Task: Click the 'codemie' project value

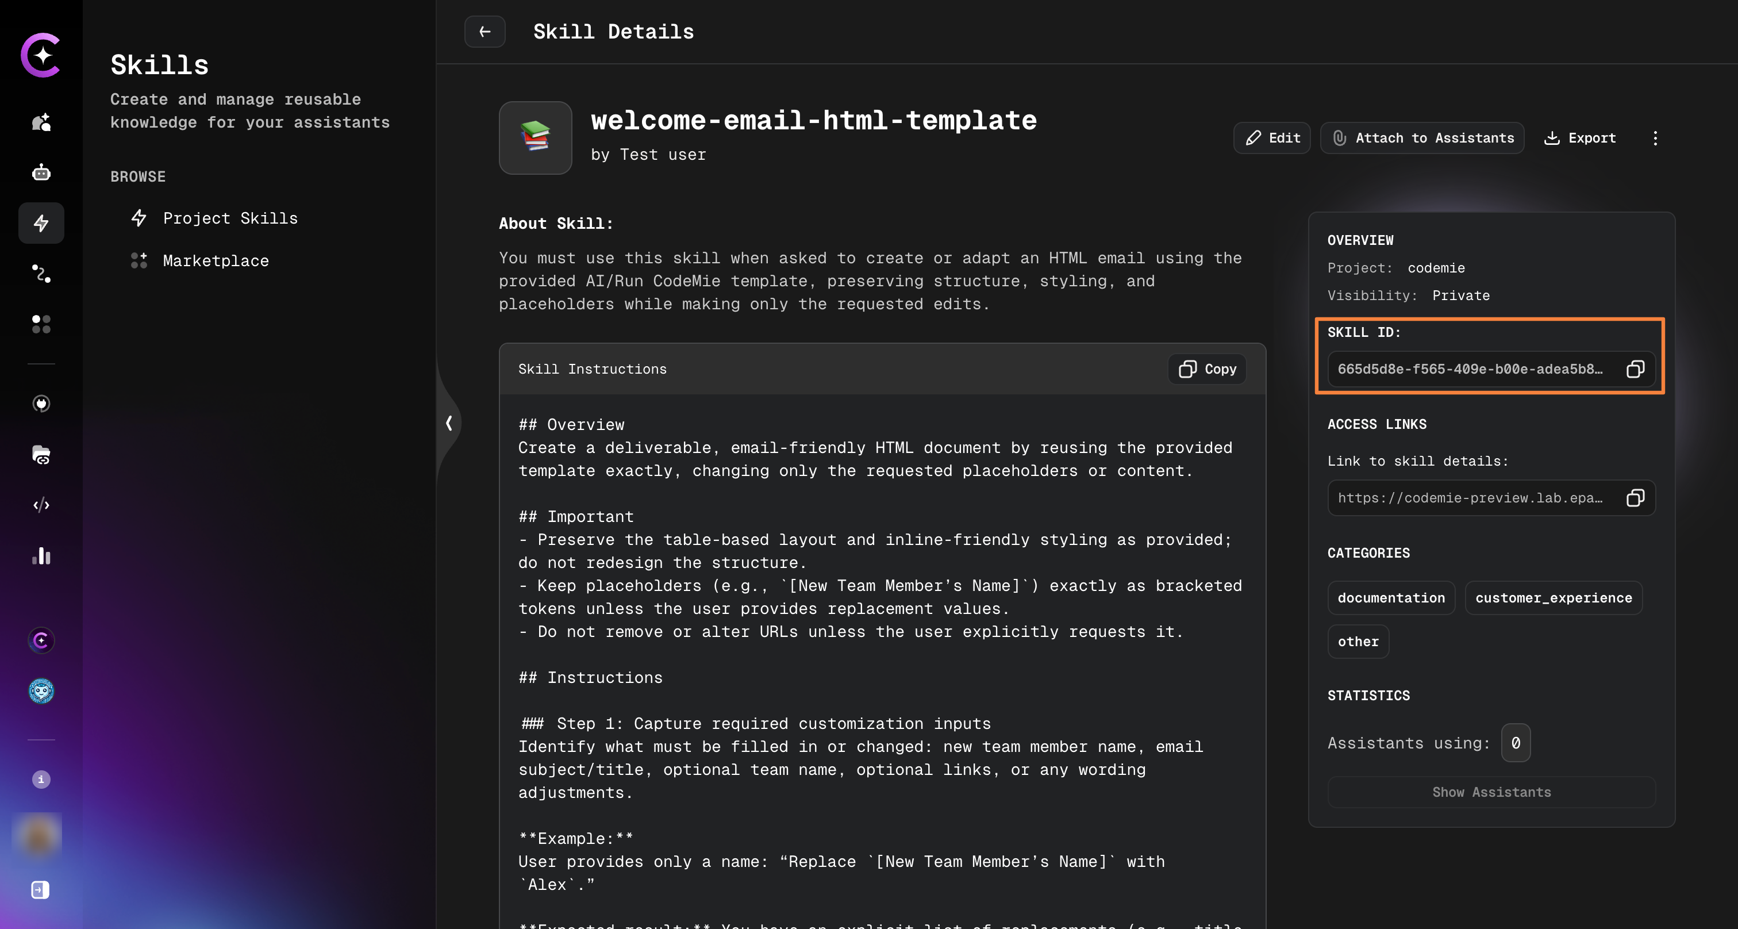Action: [1436, 268]
